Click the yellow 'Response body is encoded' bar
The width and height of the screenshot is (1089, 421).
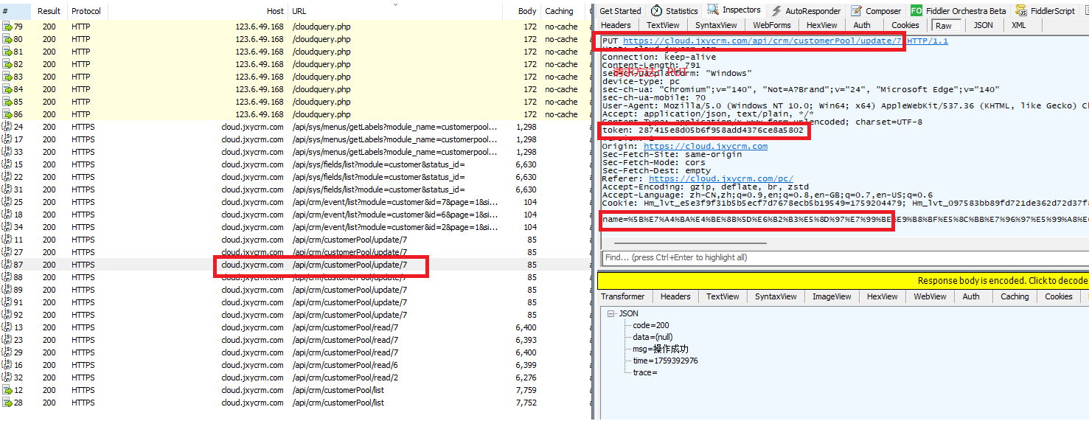click(843, 280)
